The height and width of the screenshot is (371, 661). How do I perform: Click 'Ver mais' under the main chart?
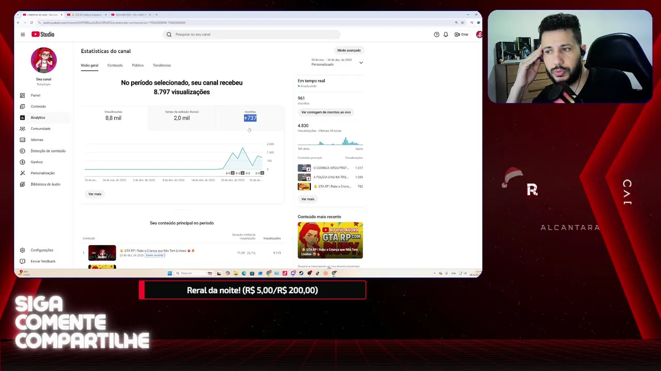pos(95,194)
